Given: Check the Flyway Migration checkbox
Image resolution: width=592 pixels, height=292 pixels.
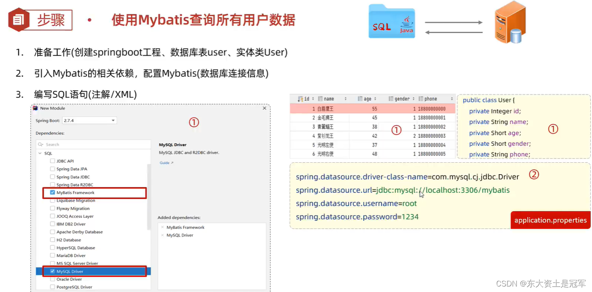Looking at the screenshot, I should click(x=53, y=209).
